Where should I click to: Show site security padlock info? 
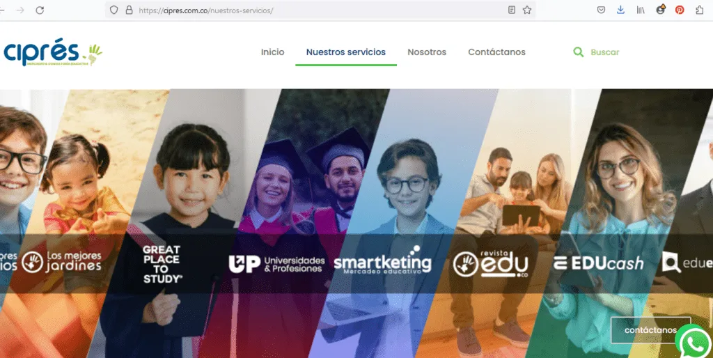(x=129, y=10)
